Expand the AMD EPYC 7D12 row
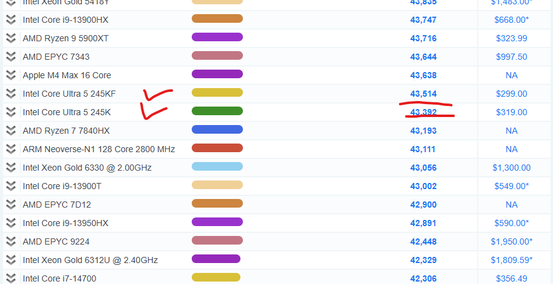 coord(11,205)
